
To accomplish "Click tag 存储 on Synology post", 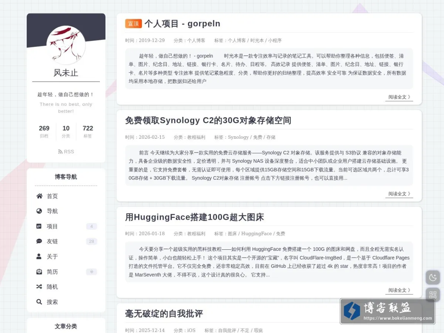I will click(x=271, y=137).
